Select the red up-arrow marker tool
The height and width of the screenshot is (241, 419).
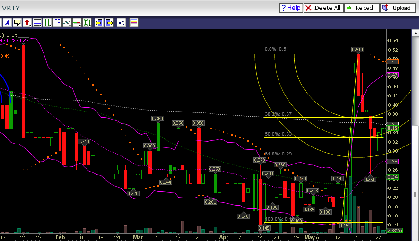[x=27, y=23]
